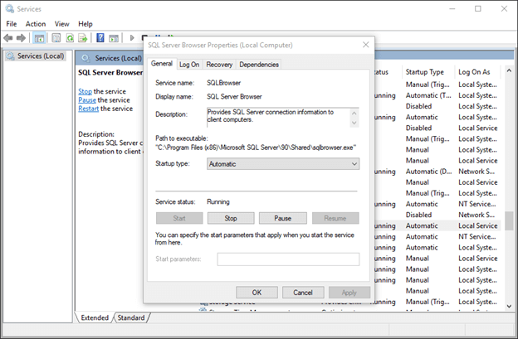This screenshot has height=339, width=518.
Task: Click the Automatic (D... startup type cell
Action: pos(428,172)
